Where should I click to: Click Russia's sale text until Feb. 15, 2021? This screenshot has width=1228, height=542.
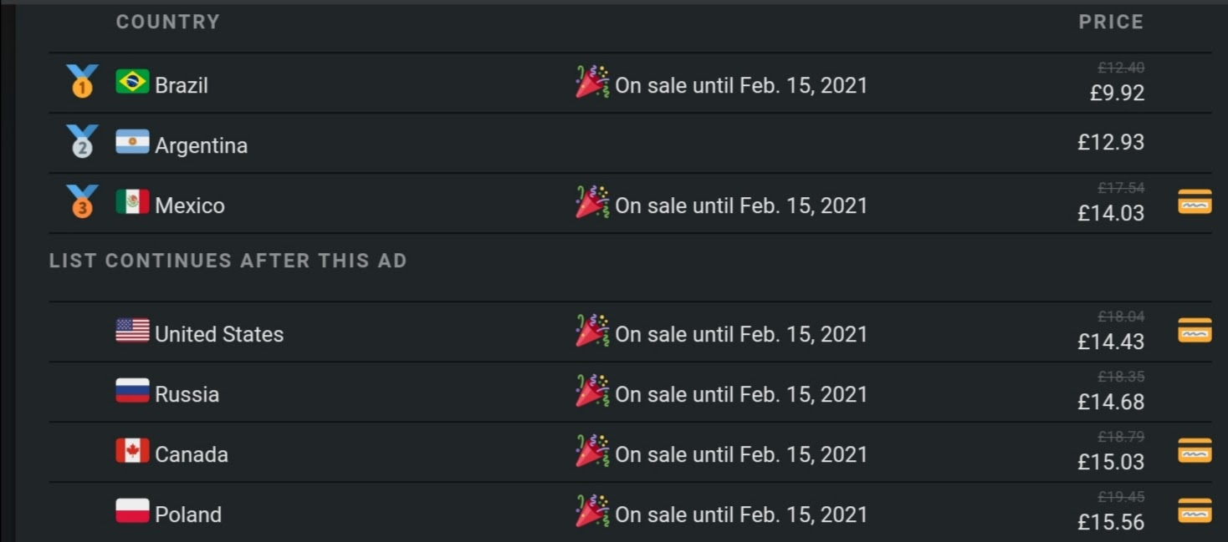(x=741, y=394)
